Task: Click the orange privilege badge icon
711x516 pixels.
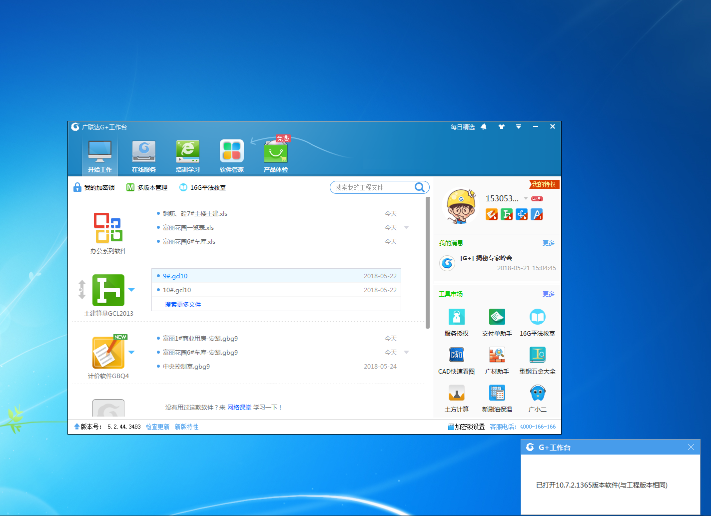Action: click(x=492, y=214)
